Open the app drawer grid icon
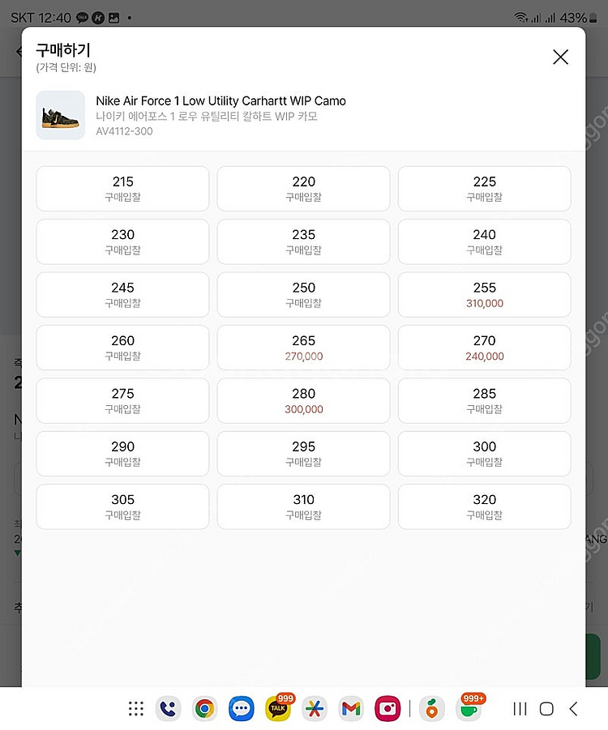Image resolution: width=608 pixels, height=730 pixels. click(x=135, y=709)
